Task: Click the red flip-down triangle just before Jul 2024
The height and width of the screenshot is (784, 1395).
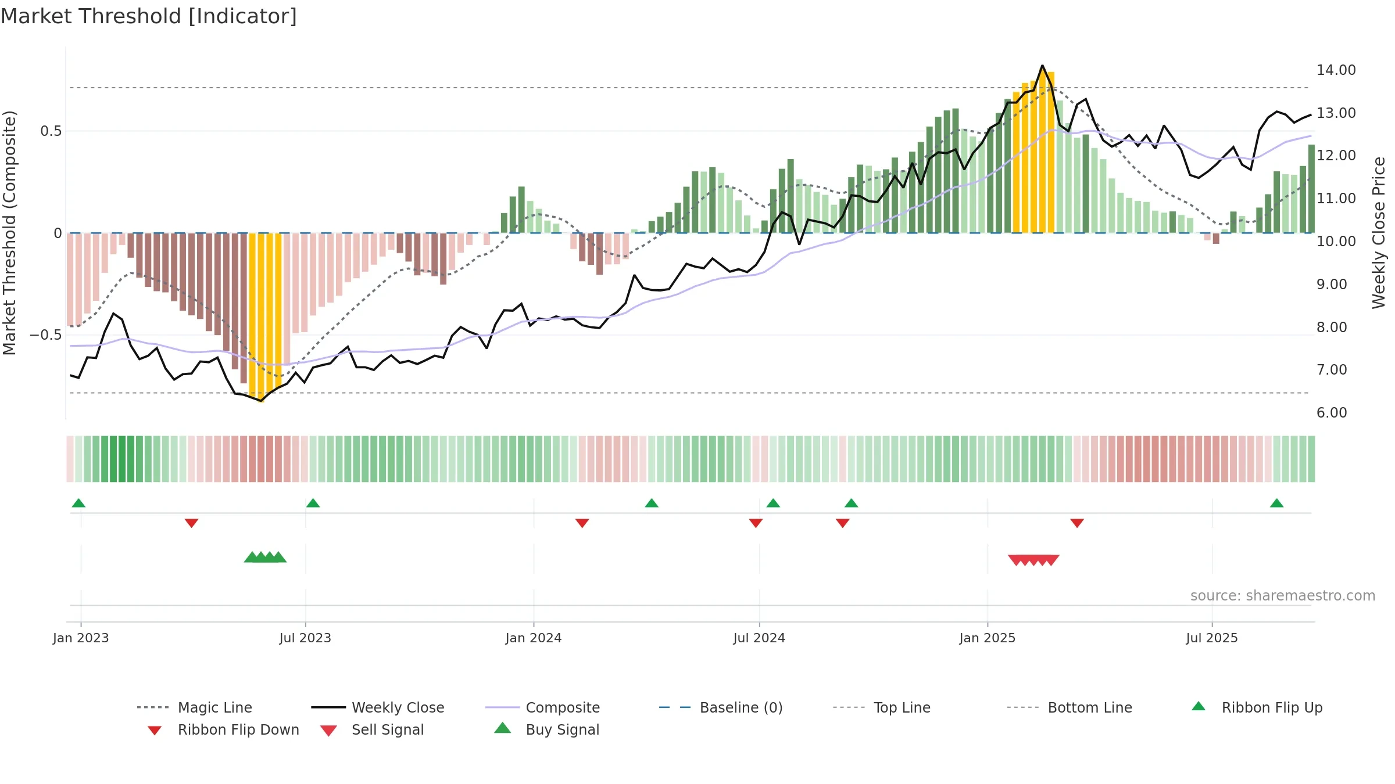Action: 756,523
